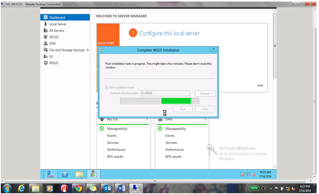Screen dimensions: 319x194
Task: Click the remote clock showing 10:55 AM
Action: [x=265, y=174]
